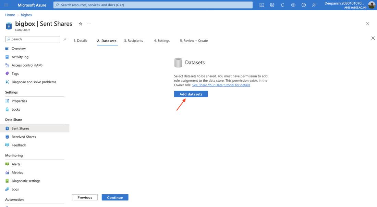Click the Access control (IAM) icon
The width and height of the screenshot is (377, 207).
tap(7, 65)
